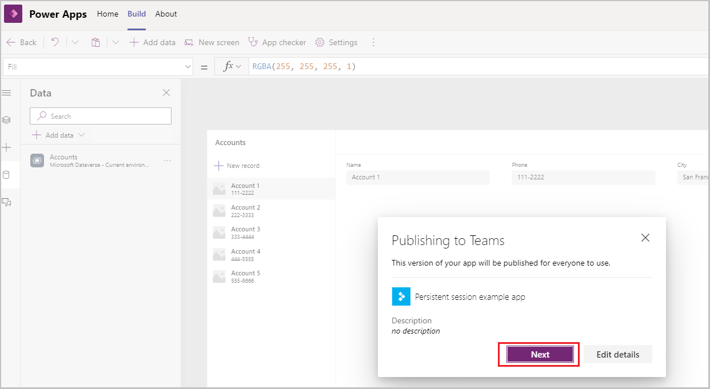This screenshot has width=710, height=389.
Task: Click the Power Apps logo icon
Action: [x=13, y=14]
